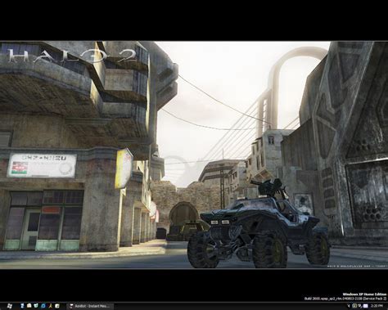Launch the yellow AIM running-man quick launch icon
This screenshot has height=310, width=388.
pos(51,306)
